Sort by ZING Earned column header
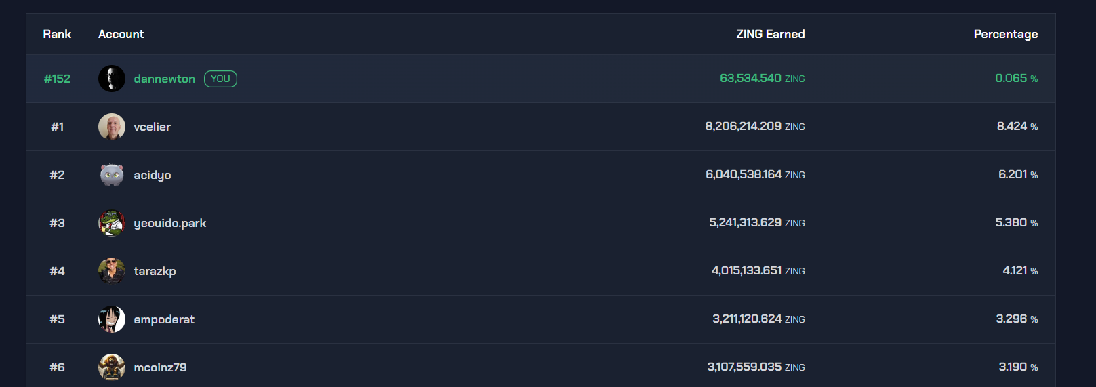 coord(771,34)
